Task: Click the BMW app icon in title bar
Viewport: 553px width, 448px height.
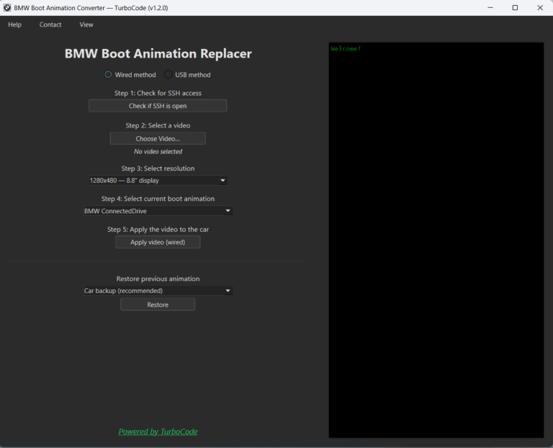Action: coord(7,7)
